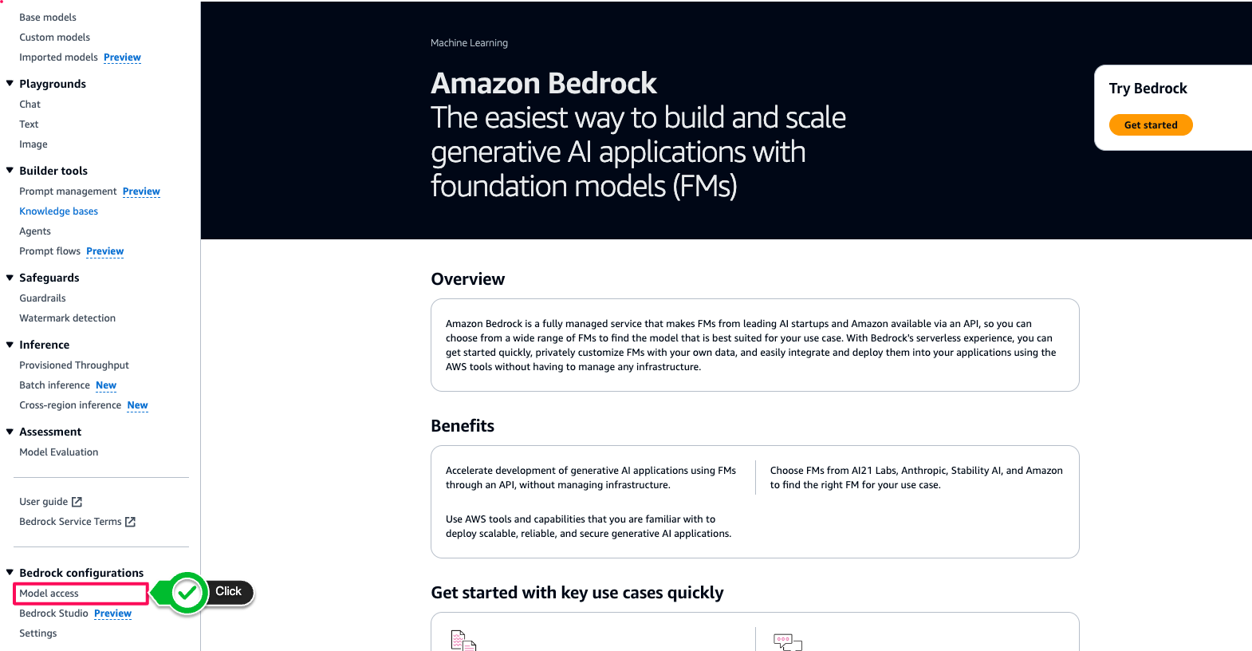The image size is (1252, 651).
Task: Open the Model Evaluation page
Action: coord(59,452)
